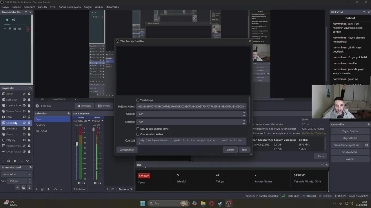Add a new scene in Sahneler
The height and width of the screenshot is (208, 371).
[37, 189]
